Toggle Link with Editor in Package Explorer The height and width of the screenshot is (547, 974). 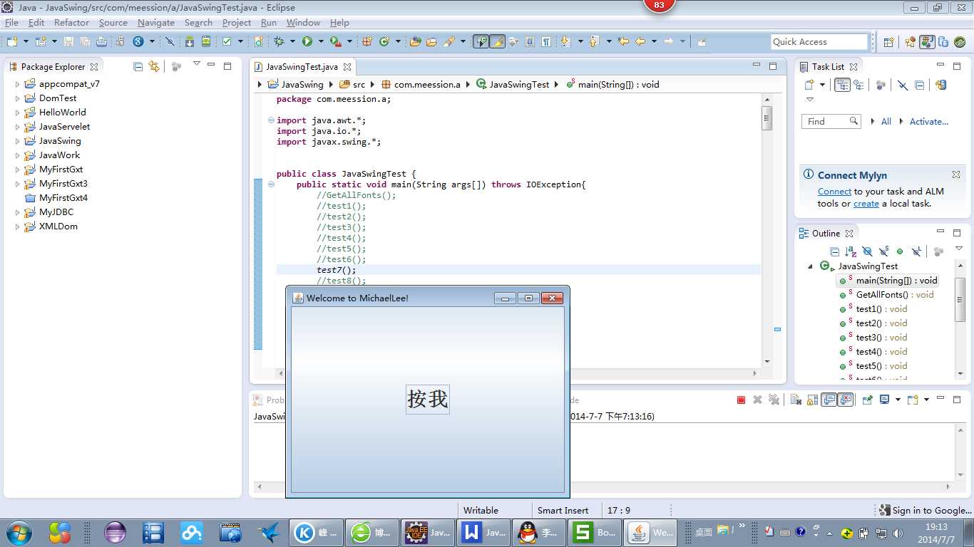pyautogui.click(x=154, y=66)
